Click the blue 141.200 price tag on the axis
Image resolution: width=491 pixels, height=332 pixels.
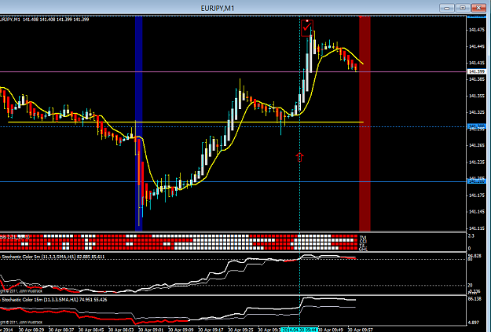(x=476, y=181)
